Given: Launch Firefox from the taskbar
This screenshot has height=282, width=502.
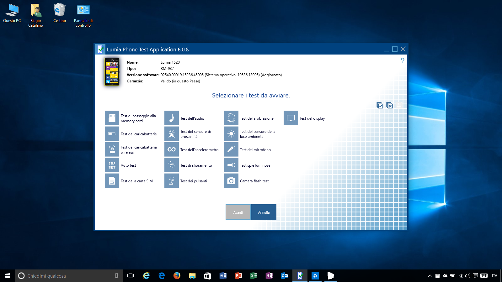Looking at the screenshot, I should [x=177, y=276].
